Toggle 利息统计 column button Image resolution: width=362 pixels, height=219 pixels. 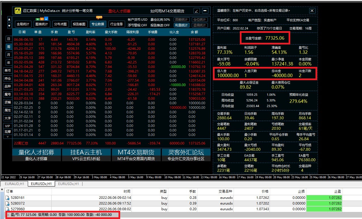pyautogui.click(x=182, y=25)
